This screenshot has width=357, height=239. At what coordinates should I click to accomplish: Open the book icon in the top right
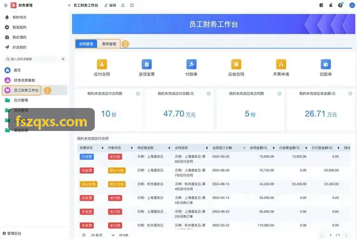point(321,5)
